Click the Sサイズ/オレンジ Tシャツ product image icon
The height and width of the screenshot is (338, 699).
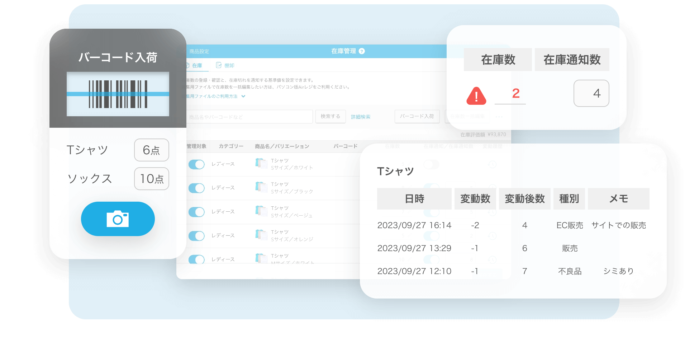(261, 235)
